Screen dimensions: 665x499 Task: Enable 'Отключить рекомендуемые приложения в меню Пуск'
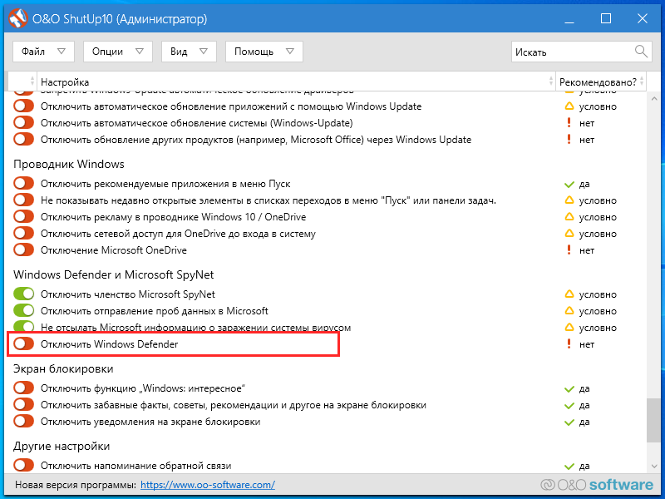tap(23, 183)
